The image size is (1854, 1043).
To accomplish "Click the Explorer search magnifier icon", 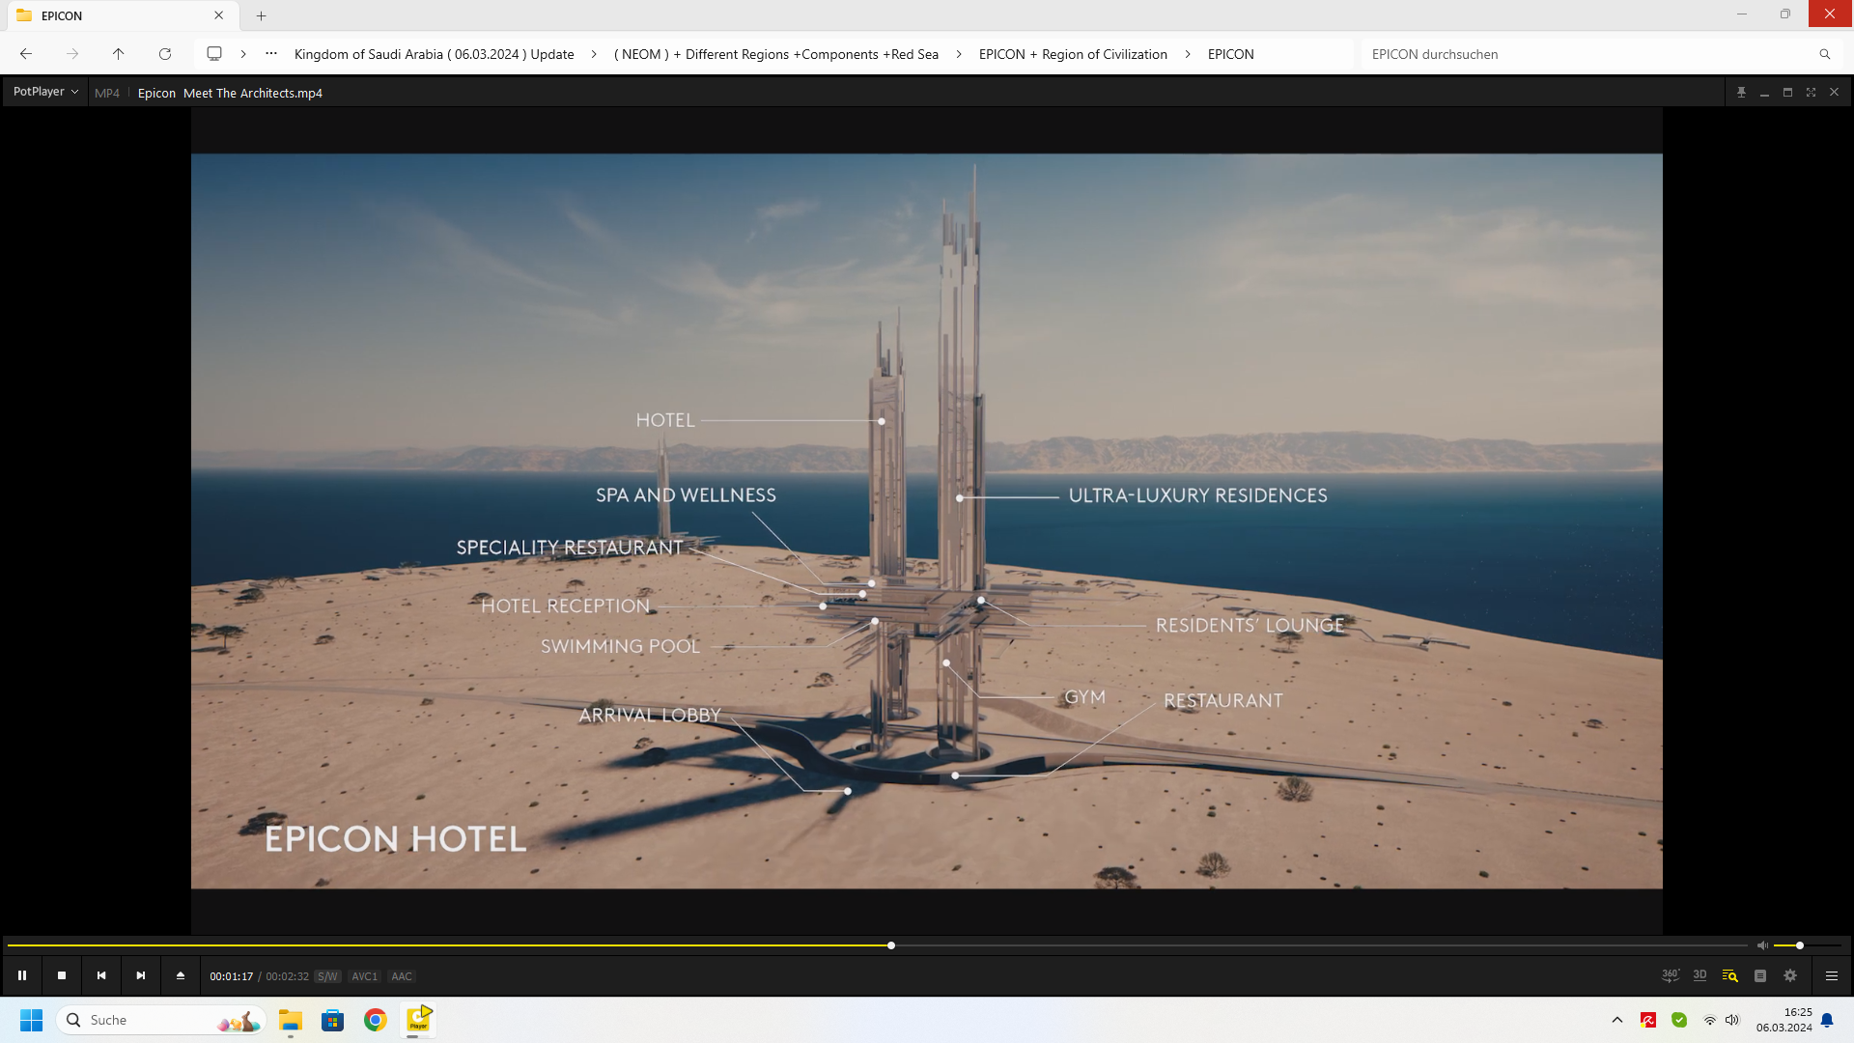I will tap(1825, 54).
